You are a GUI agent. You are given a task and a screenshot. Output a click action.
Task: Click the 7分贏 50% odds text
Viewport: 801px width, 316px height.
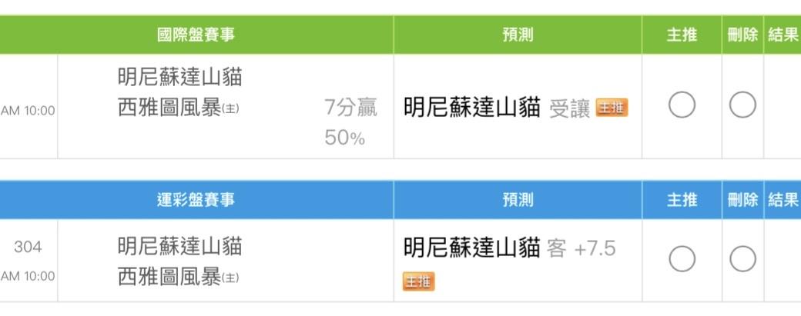350,123
